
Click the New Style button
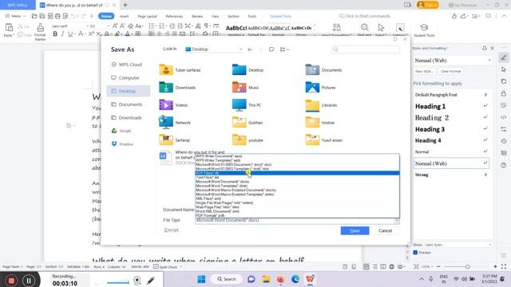click(424, 71)
